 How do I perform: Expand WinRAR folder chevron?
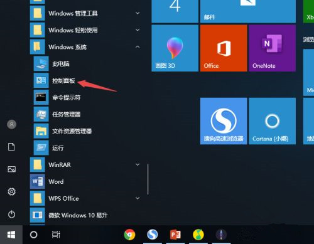[x=138, y=164]
